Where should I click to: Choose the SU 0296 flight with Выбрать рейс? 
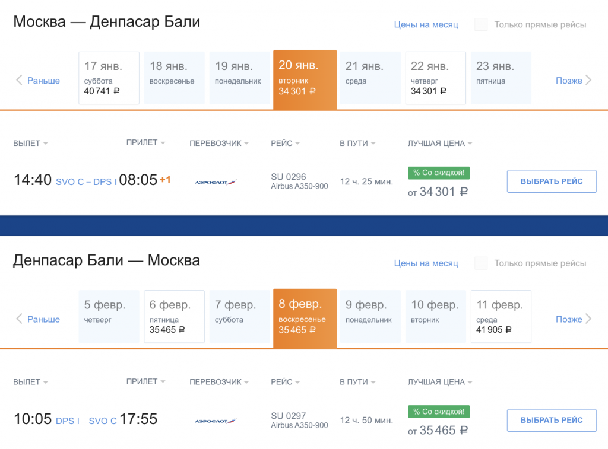pyautogui.click(x=551, y=181)
